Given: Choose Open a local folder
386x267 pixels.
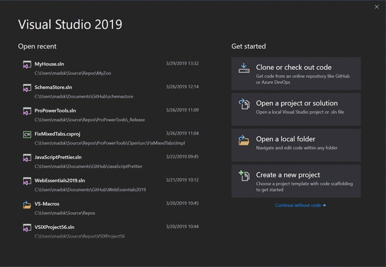Looking at the screenshot, I should click(296, 145).
